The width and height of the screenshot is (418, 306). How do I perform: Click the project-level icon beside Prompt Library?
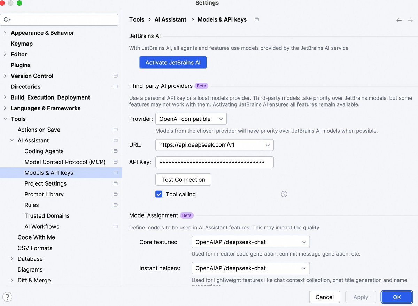(116, 194)
